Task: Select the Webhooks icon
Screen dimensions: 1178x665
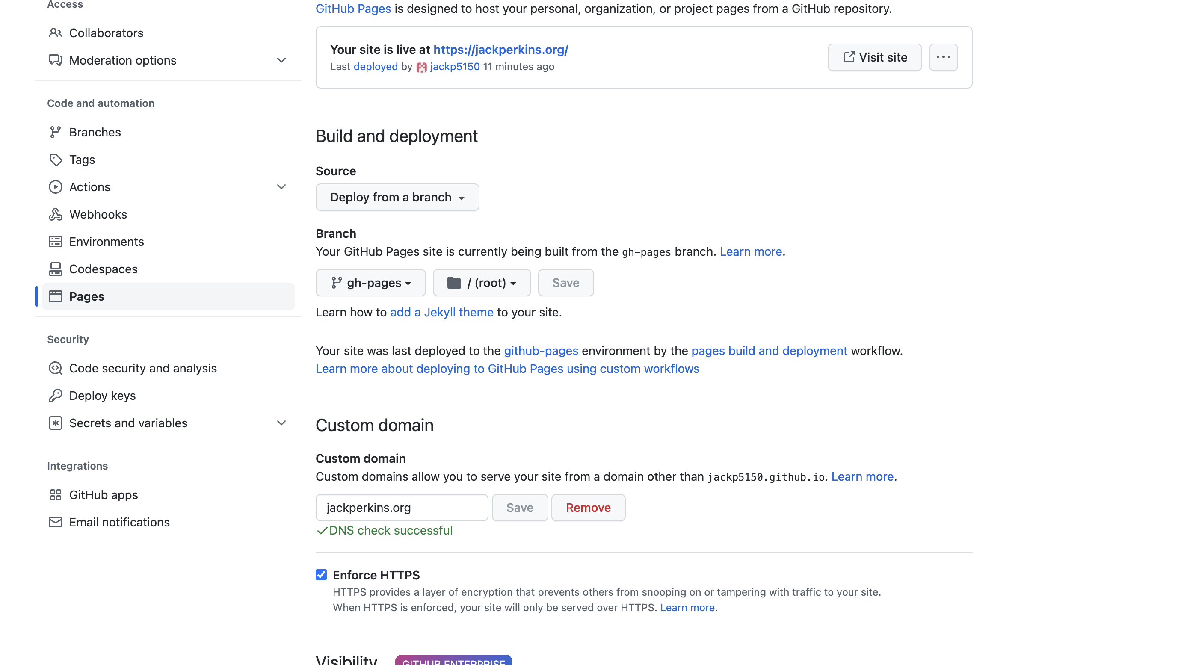Action: pyautogui.click(x=55, y=214)
